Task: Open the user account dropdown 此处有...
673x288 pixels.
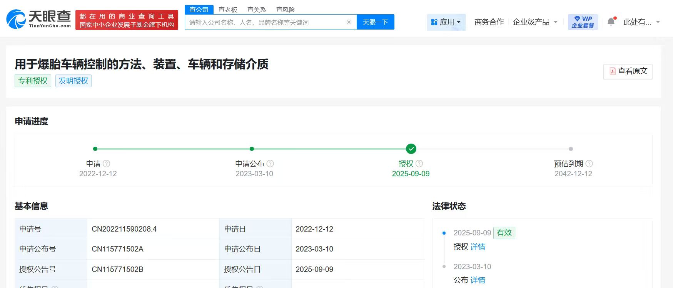Action: point(642,22)
